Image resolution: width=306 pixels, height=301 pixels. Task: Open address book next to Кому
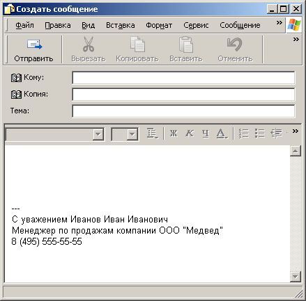click(x=16, y=78)
